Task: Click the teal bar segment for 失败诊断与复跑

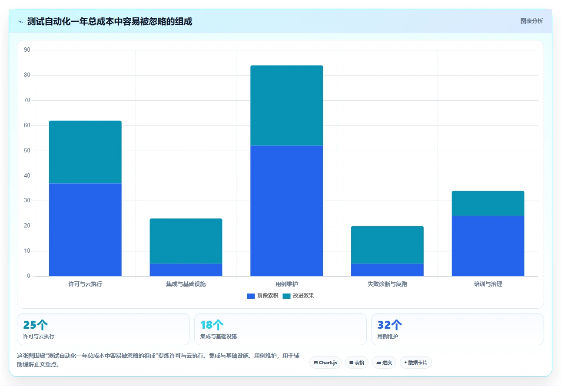Action: tap(388, 245)
